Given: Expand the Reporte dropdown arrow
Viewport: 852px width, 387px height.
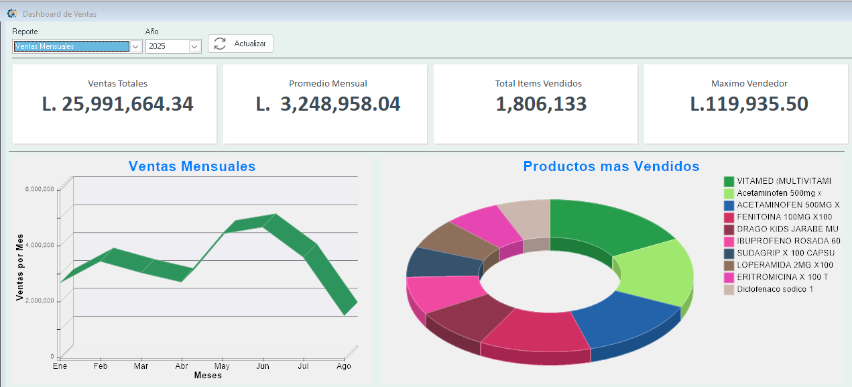Looking at the screenshot, I should 135,46.
